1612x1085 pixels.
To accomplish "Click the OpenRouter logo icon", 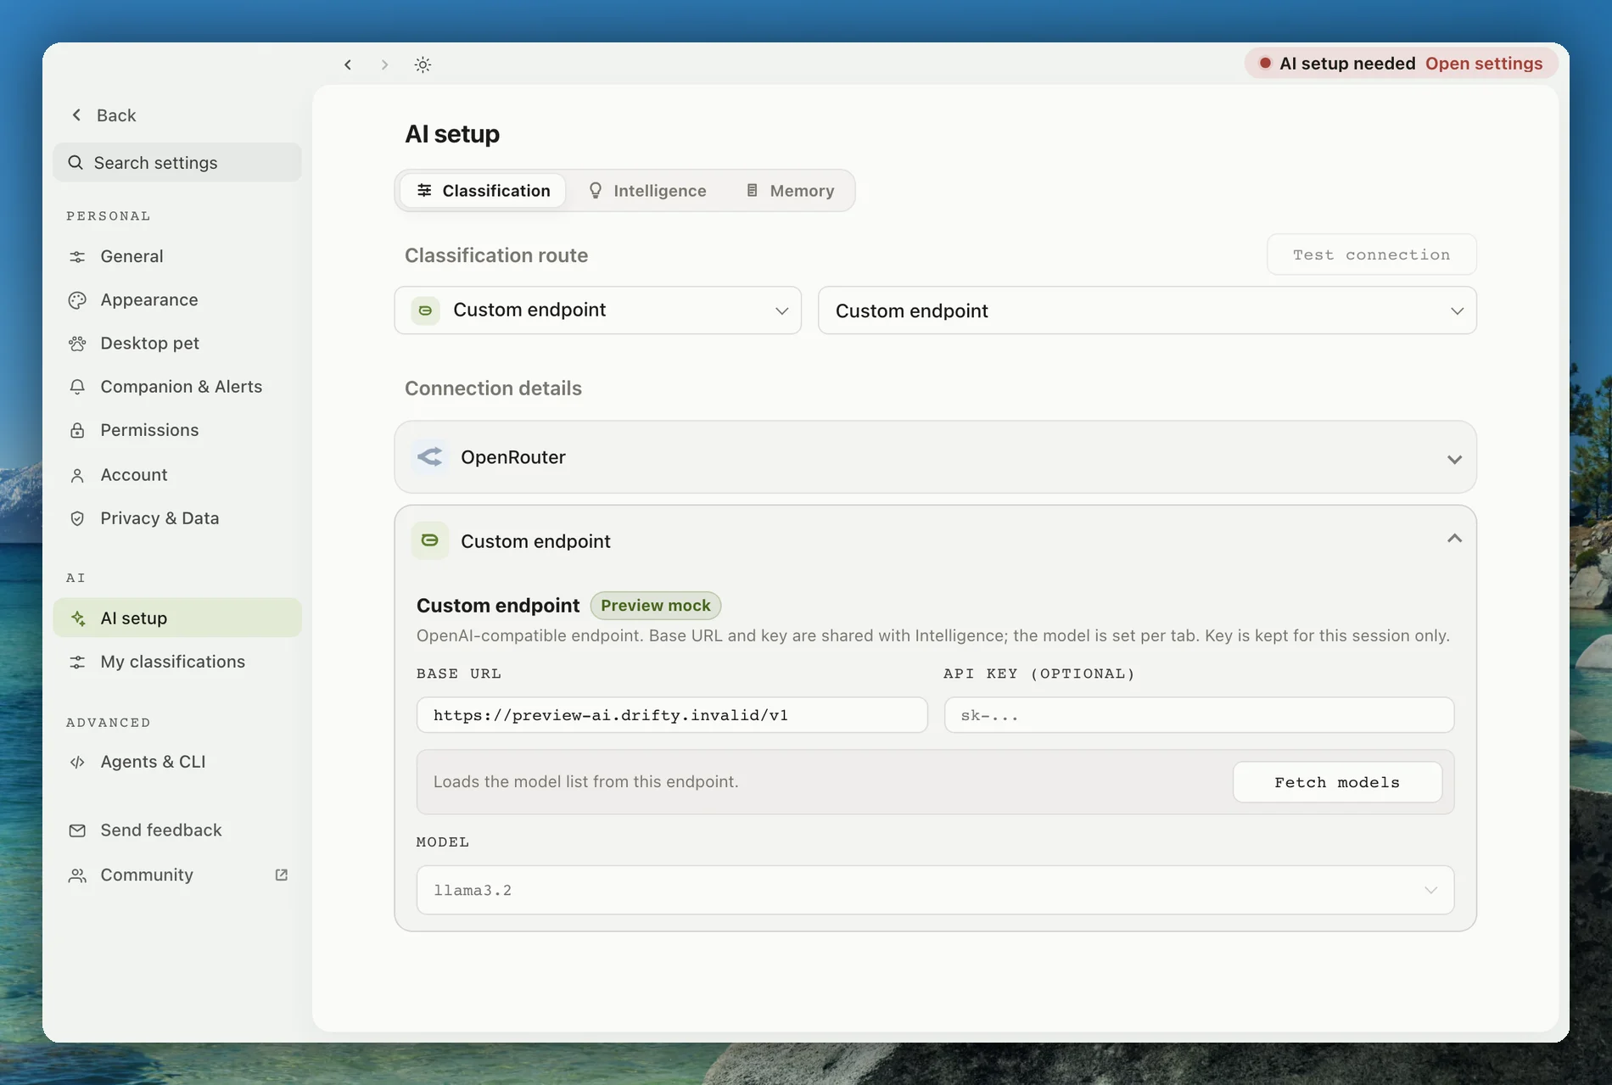I will [430, 456].
